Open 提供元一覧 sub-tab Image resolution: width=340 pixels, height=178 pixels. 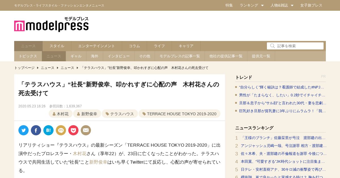261,56
